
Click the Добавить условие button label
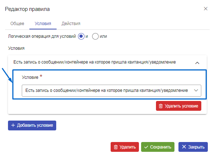[x=35, y=125]
